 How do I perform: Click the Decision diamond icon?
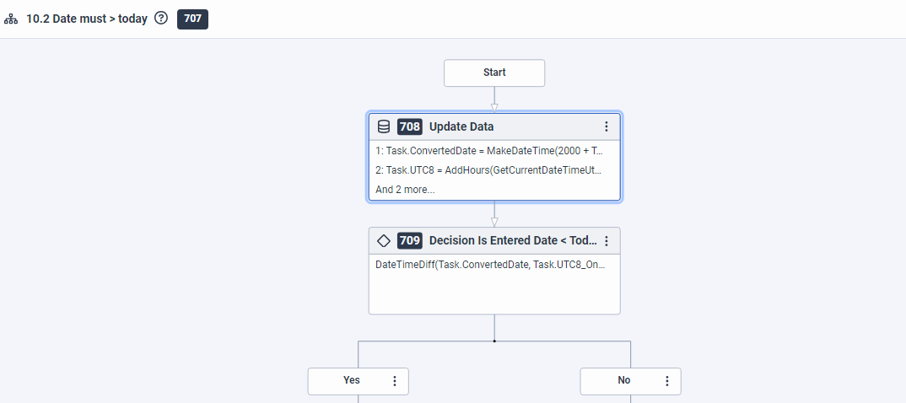384,240
